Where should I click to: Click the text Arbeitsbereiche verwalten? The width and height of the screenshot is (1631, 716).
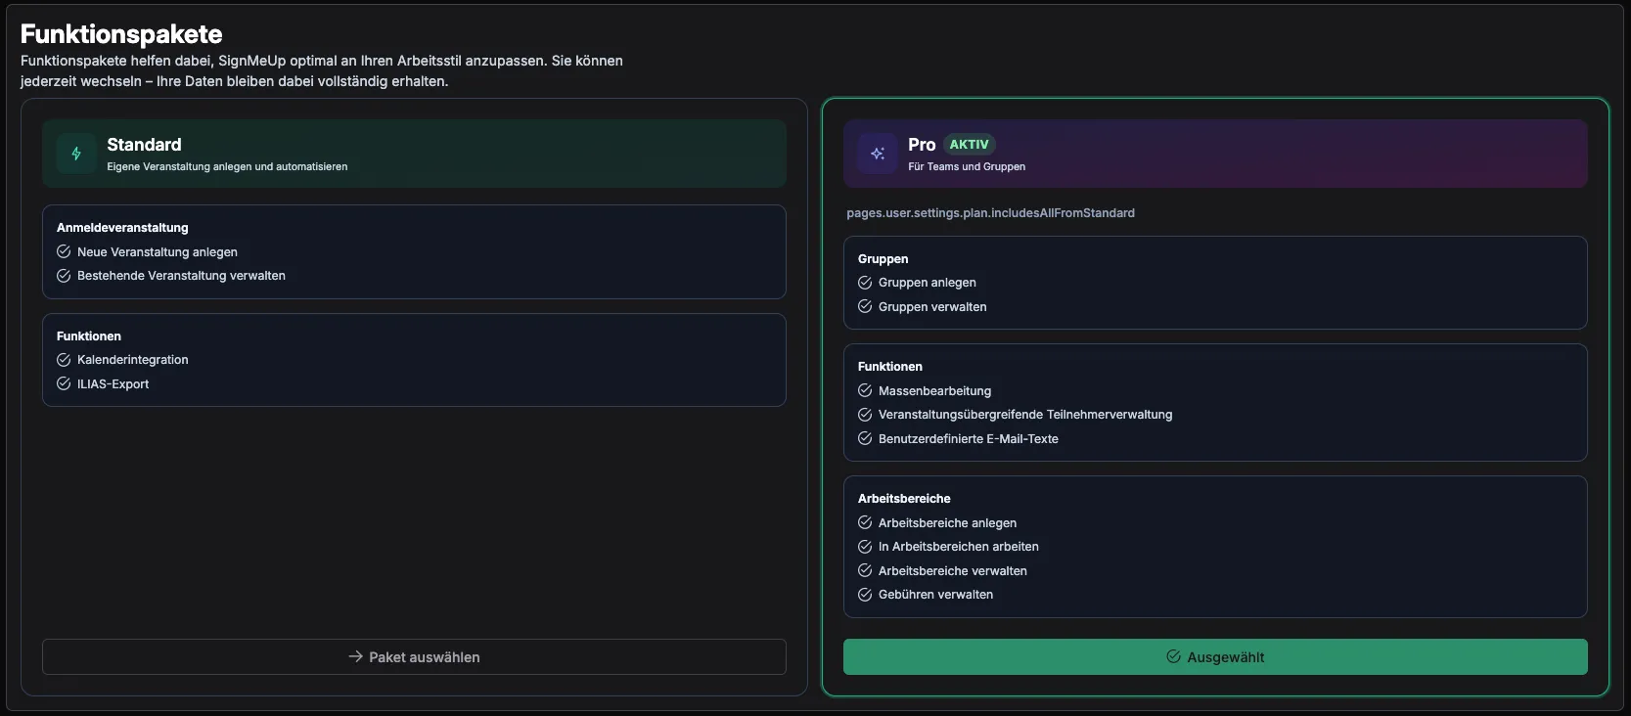(953, 571)
